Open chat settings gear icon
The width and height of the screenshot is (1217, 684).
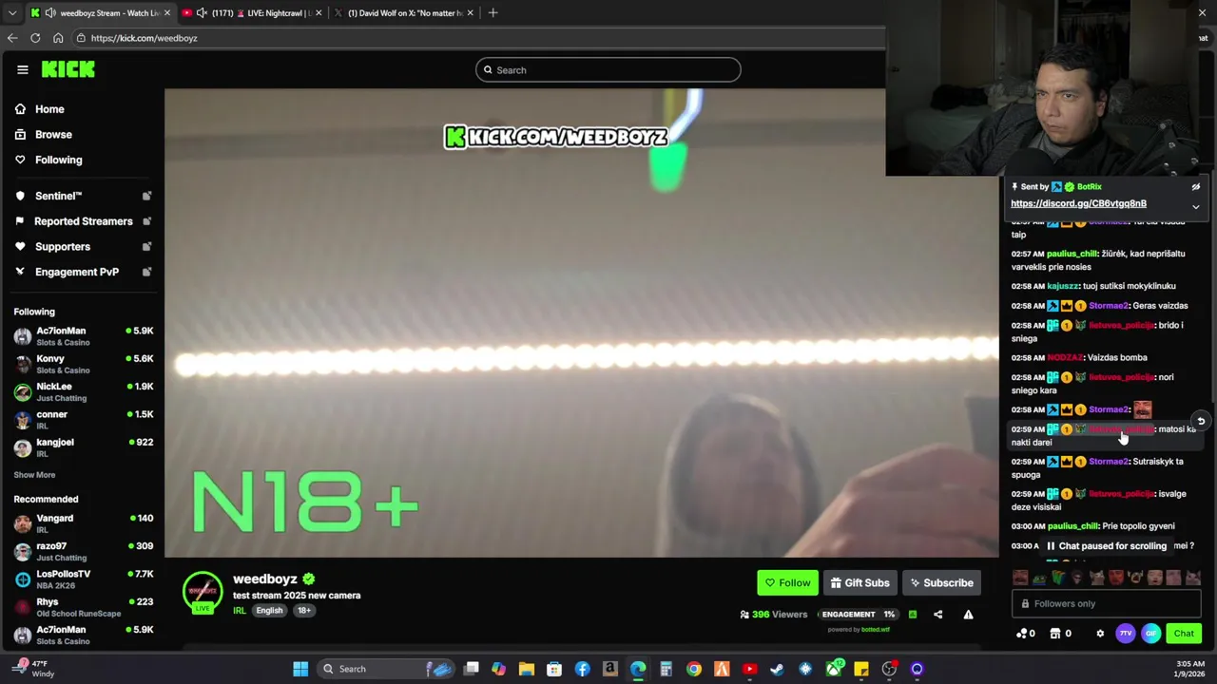(1100, 634)
